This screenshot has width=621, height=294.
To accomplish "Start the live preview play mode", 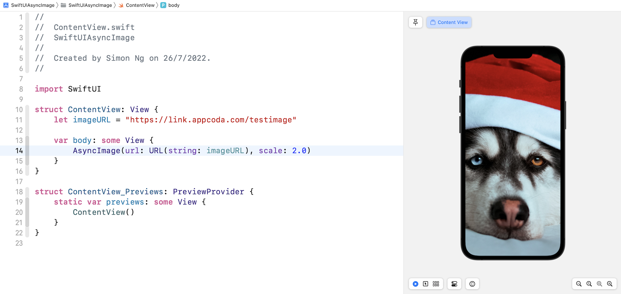I will (x=416, y=284).
